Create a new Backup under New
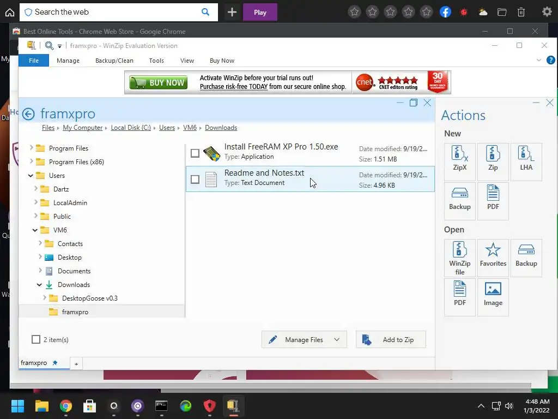The image size is (558, 419). [459, 201]
